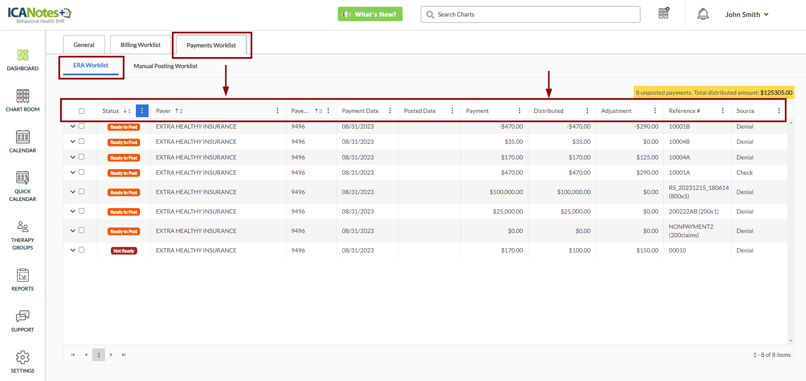806x381 pixels.
Task: Expand the $100,000.00 payment row
Action: coord(73,192)
